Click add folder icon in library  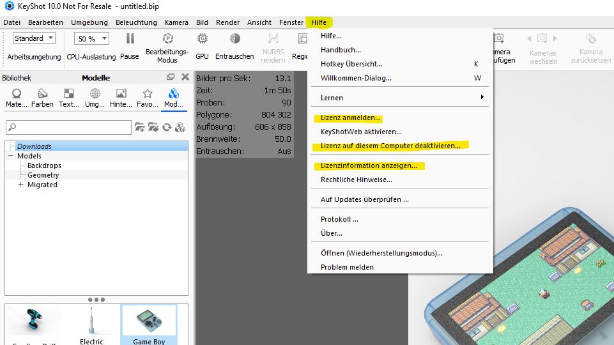click(x=139, y=127)
